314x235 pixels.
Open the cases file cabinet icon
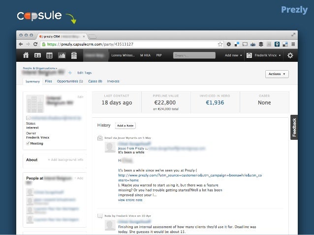pos(74,55)
